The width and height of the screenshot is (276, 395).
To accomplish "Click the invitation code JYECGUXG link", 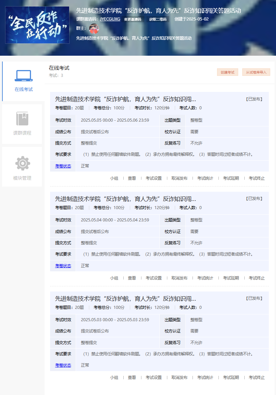I will (110, 19).
